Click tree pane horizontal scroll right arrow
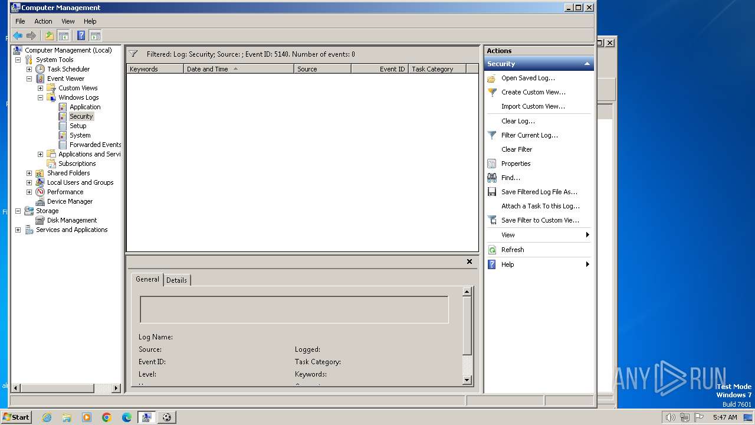Viewport: 755px width, 425px height. coord(116,388)
